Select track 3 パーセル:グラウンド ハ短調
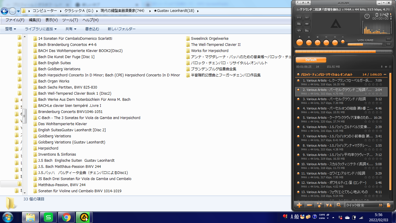This screenshot has height=223, width=396. click(341, 101)
